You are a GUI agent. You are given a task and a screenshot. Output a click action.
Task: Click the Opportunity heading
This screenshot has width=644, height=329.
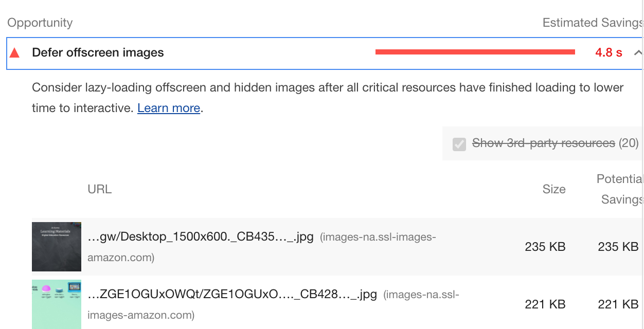click(40, 23)
